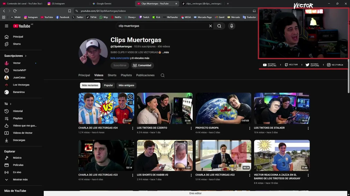Click the search magnifier button
The width and height of the screenshot is (350, 196).
pos(219,26)
